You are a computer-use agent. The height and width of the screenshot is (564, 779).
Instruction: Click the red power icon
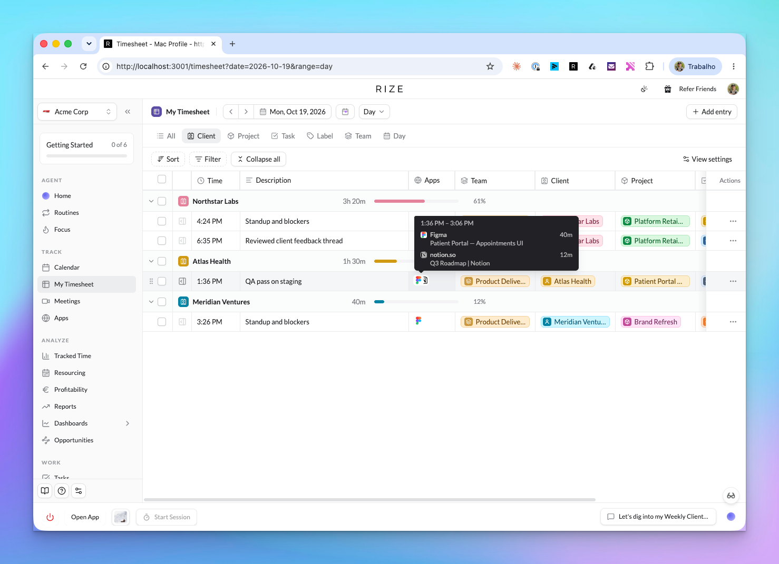[x=50, y=517]
